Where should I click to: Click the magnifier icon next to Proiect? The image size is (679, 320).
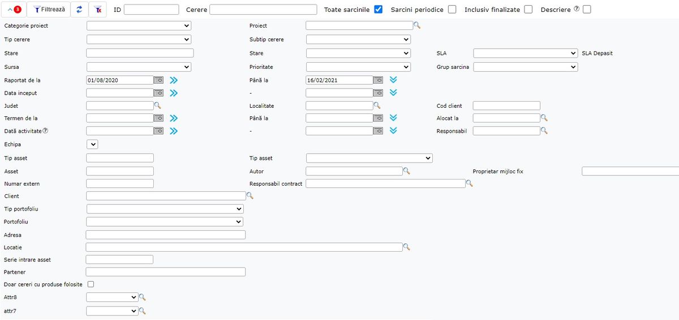[x=418, y=25]
